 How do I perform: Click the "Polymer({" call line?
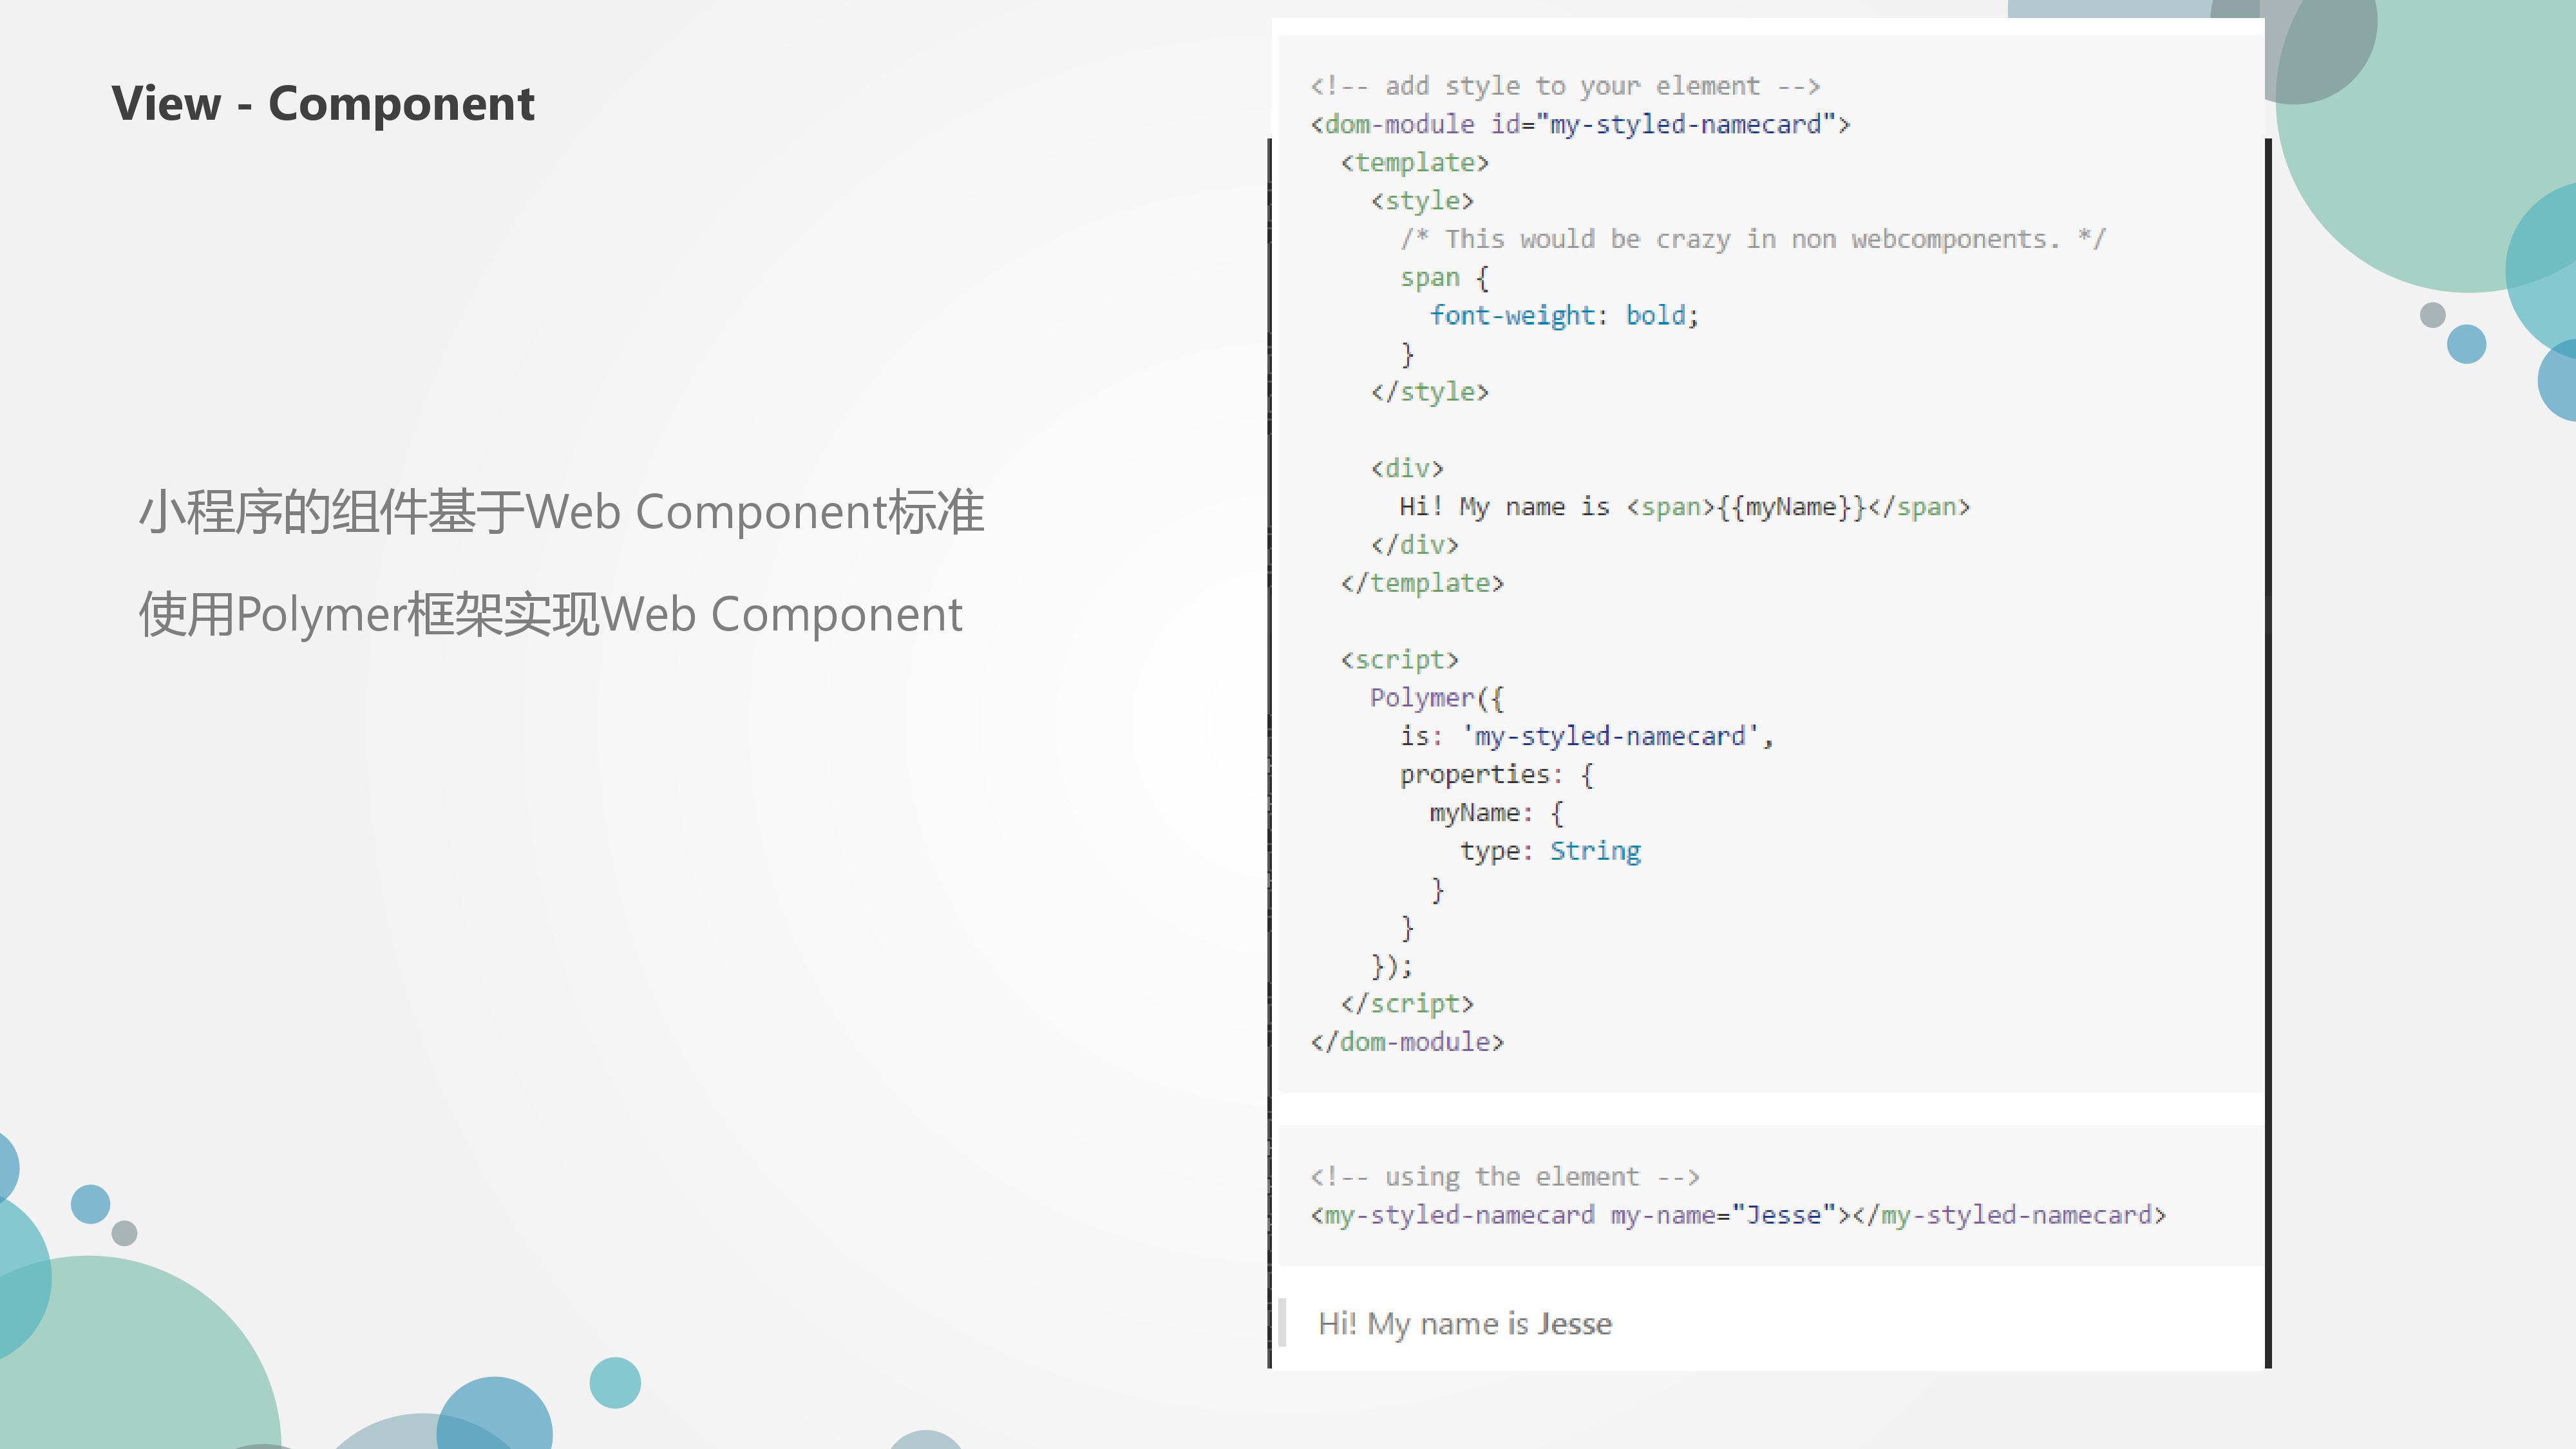(1436, 698)
